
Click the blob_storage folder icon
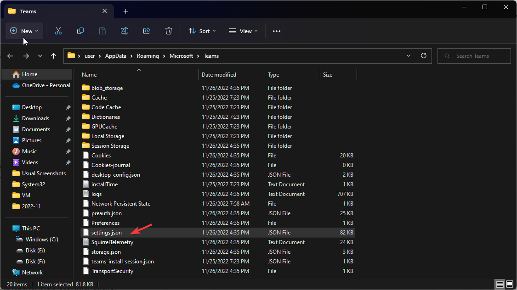[86, 88]
